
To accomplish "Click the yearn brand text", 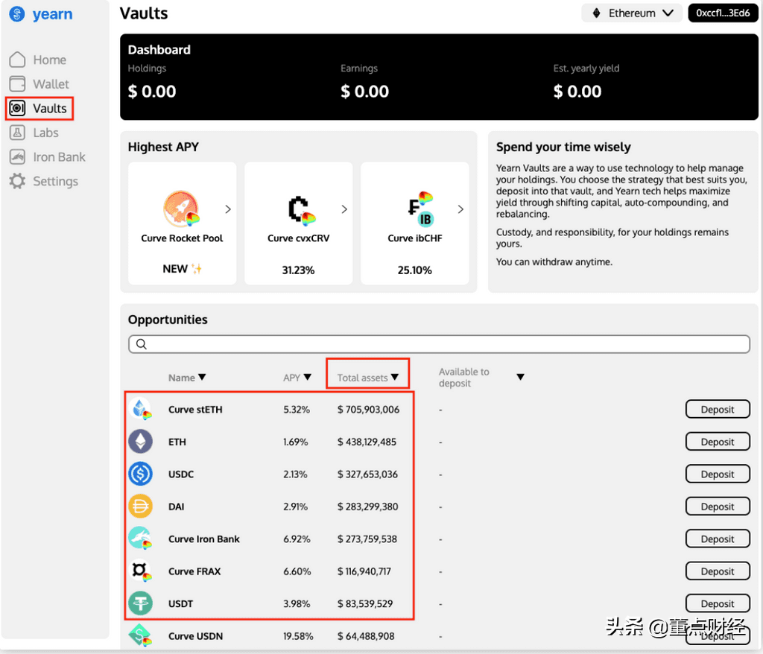I will click(53, 15).
